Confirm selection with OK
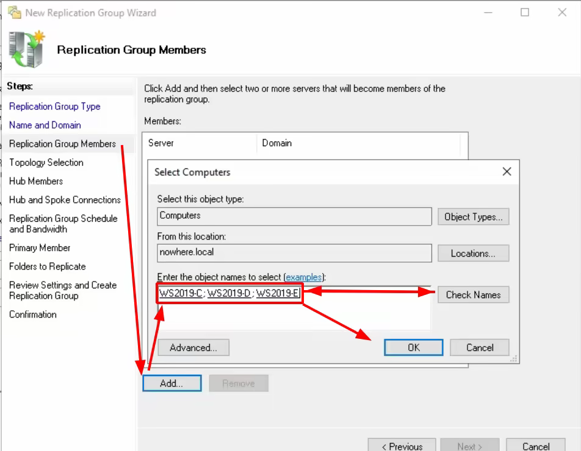The height and width of the screenshot is (451, 581). (414, 347)
